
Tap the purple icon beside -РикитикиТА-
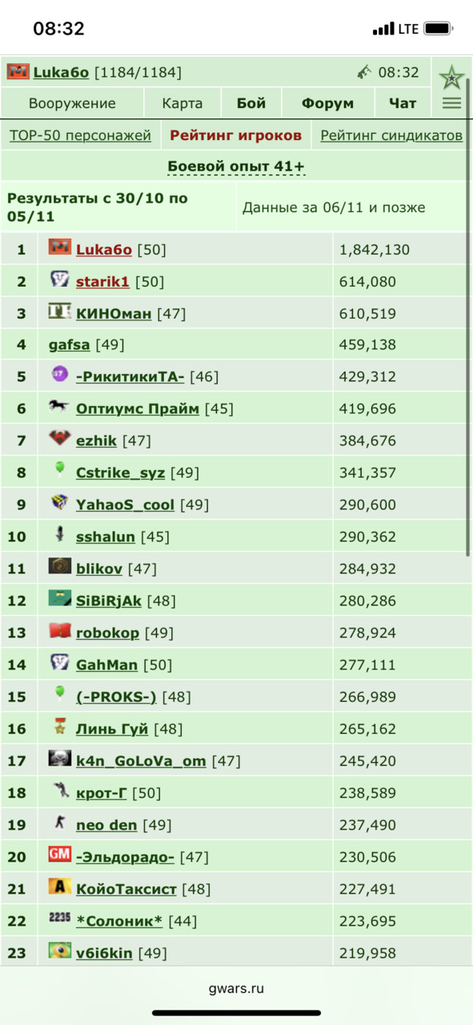point(59,374)
